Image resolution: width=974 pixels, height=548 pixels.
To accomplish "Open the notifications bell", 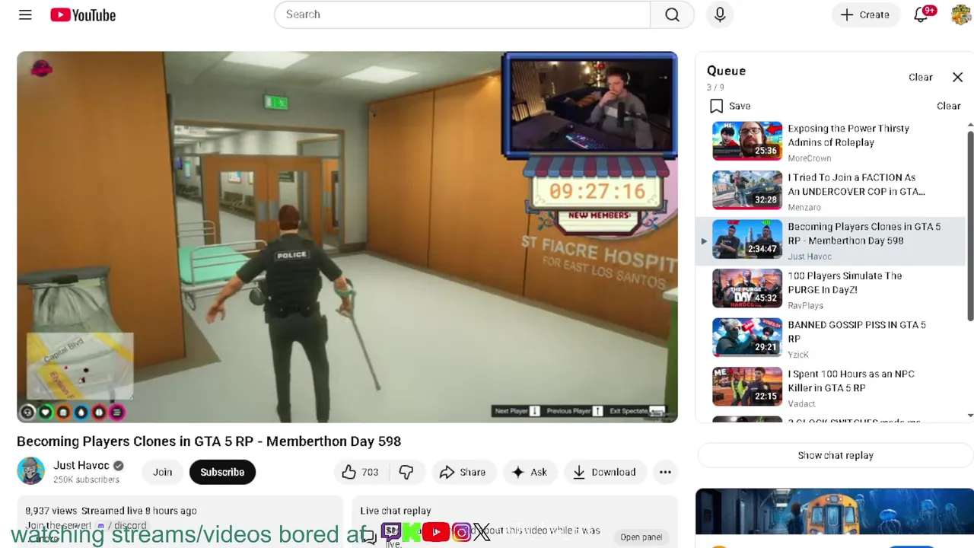I will pos(921,14).
